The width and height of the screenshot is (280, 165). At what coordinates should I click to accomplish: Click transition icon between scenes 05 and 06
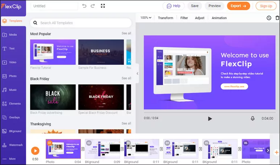click(240, 149)
